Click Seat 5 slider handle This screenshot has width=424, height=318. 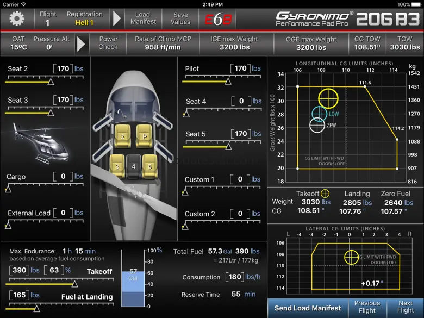[228, 147]
